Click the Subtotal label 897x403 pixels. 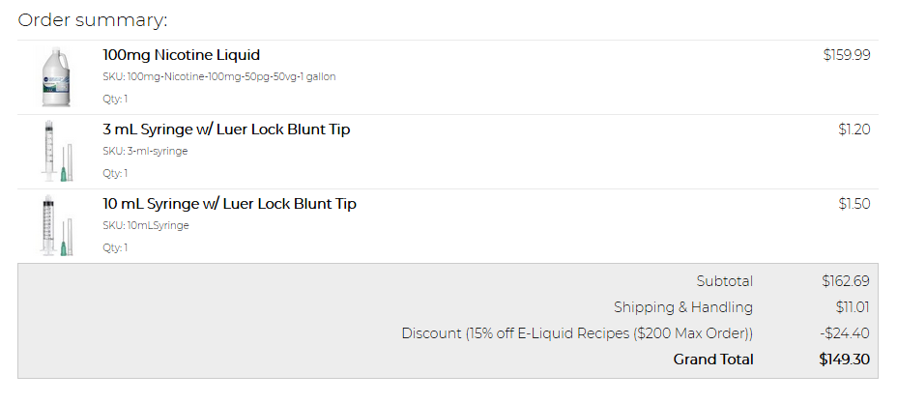tap(724, 281)
